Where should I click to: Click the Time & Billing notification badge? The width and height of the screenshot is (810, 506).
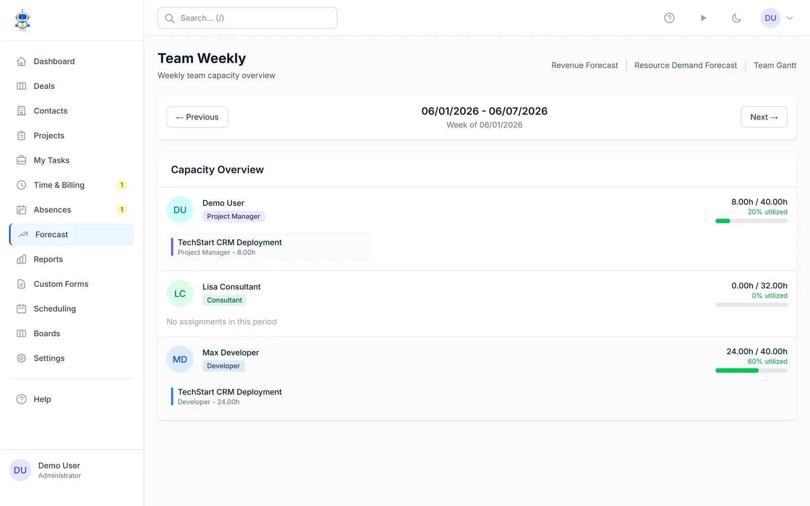121,185
